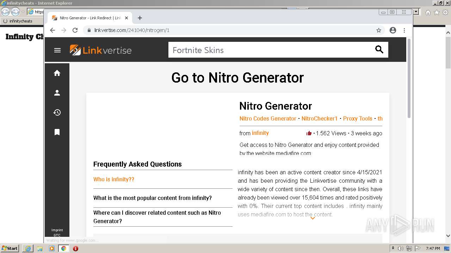Open the Windows Start menu

click(x=10, y=248)
